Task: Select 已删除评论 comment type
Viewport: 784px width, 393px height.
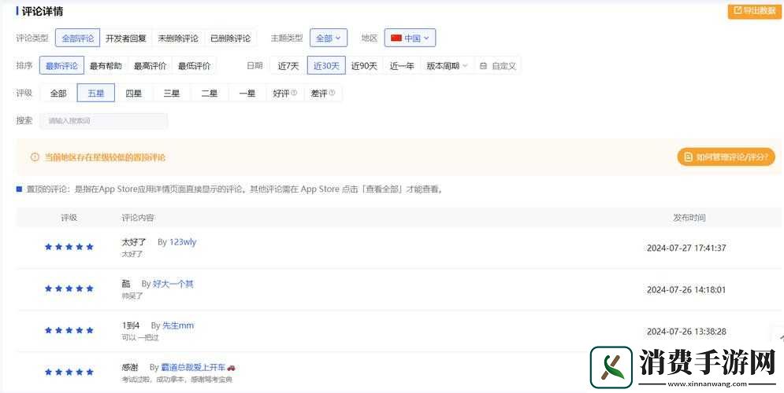Action: pos(231,38)
